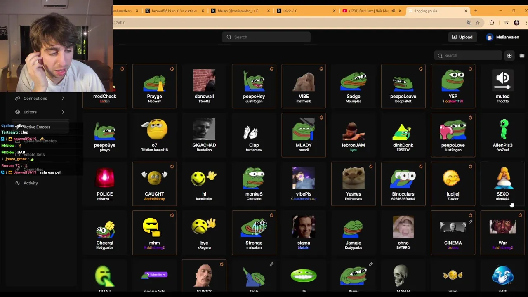The height and width of the screenshot is (297, 528).
Task: Focus the top site Search field
Action: pos(266,37)
